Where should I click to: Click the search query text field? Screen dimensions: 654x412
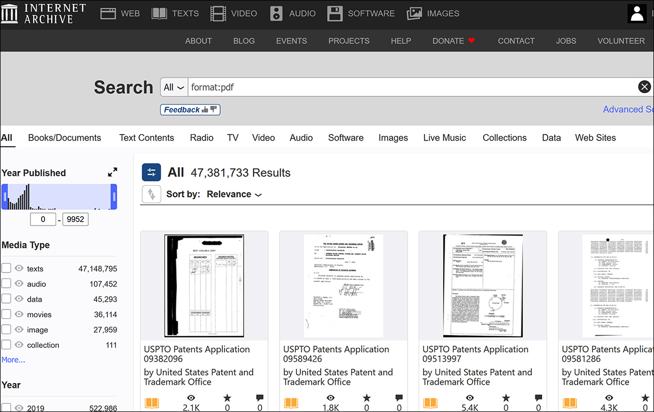[413, 87]
